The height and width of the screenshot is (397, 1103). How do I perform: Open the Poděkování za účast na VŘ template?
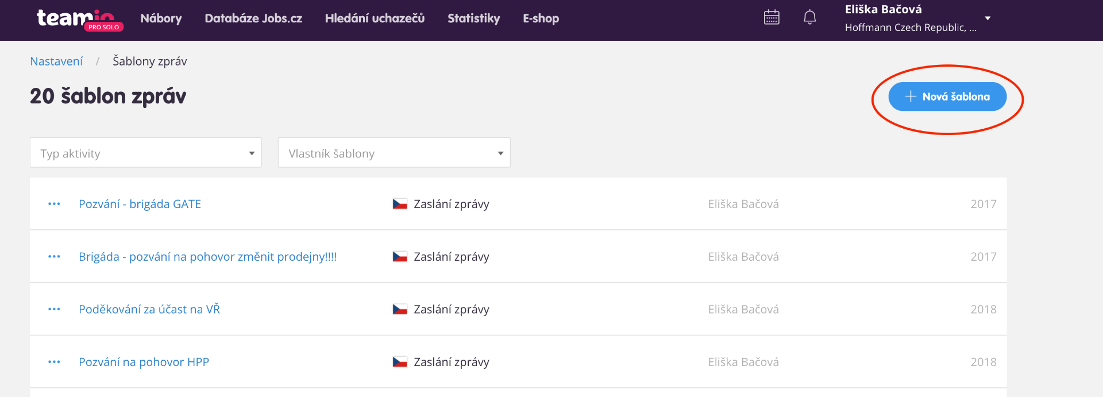[x=149, y=309]
